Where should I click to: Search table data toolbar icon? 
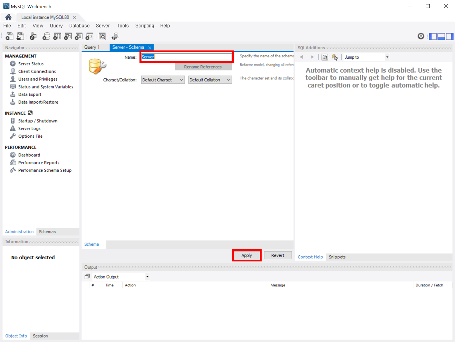(x=102, y=36)
